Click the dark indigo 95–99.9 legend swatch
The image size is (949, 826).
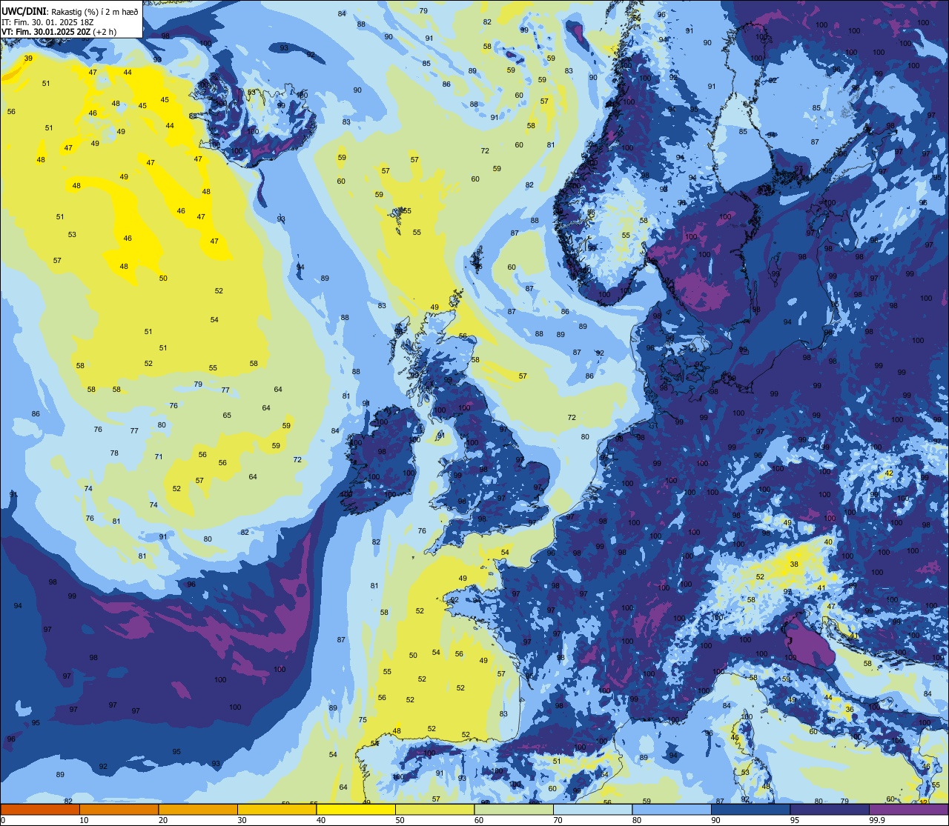830,809
